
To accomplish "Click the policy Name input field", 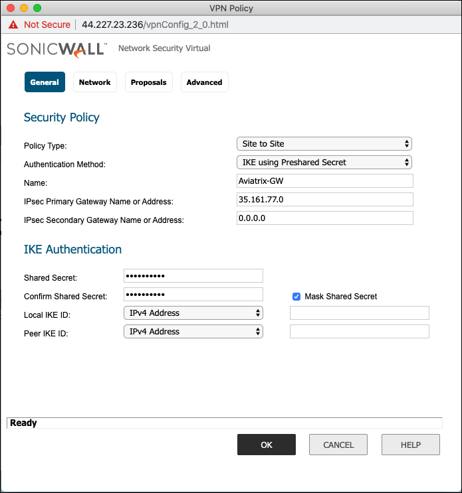I will coord(324,181).
